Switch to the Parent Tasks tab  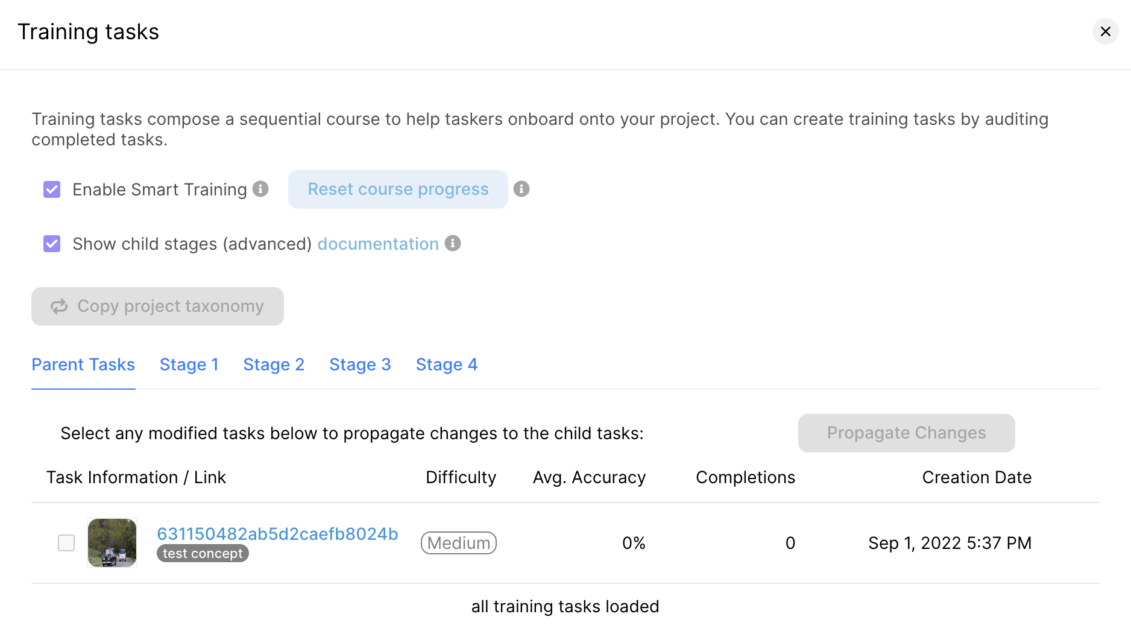tap(83, 364)
